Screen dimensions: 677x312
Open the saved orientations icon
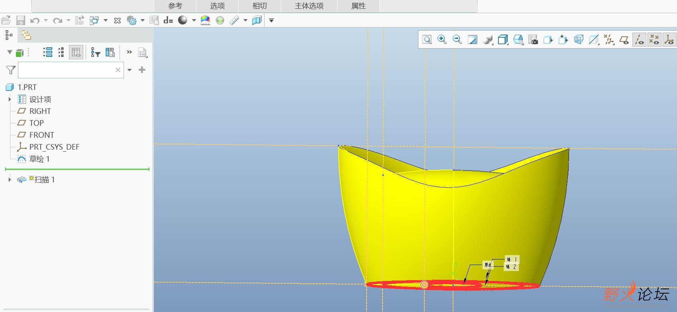tap(518, 39)
